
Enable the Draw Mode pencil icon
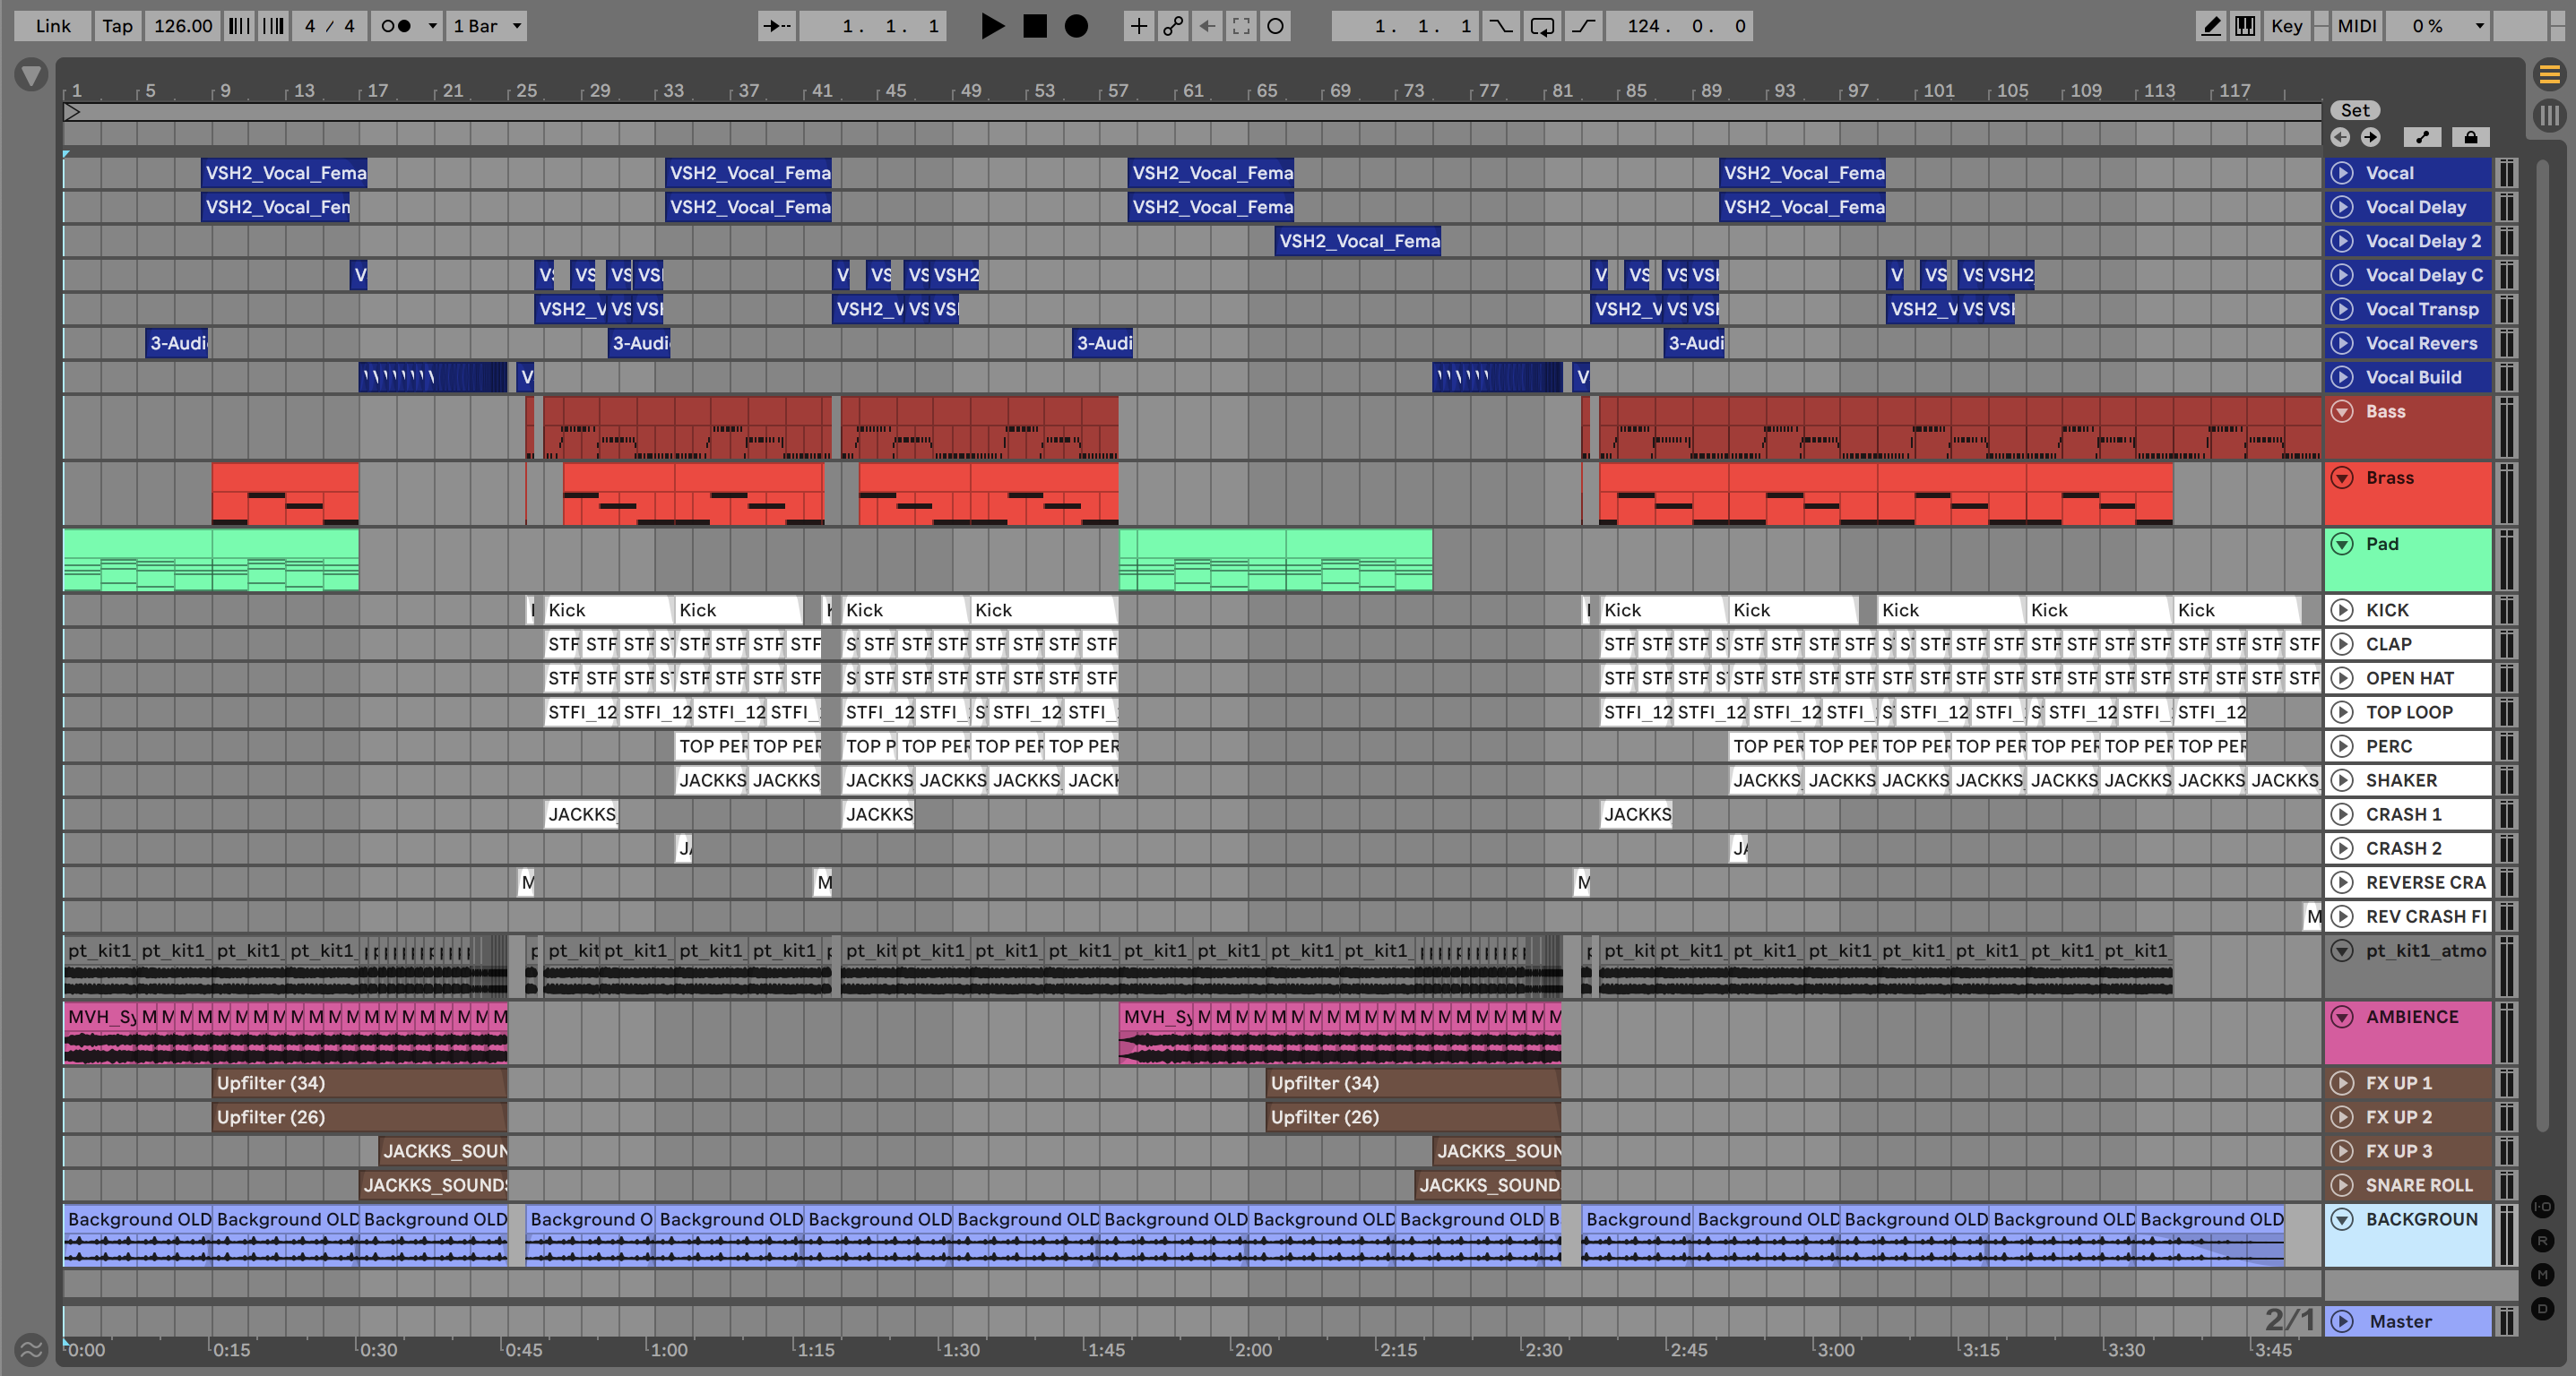point(2211,26)
